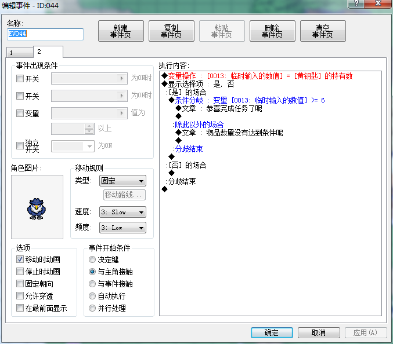393x344 pixels.
Task: Confirm with the 确定 button
Action: [272, 332]
